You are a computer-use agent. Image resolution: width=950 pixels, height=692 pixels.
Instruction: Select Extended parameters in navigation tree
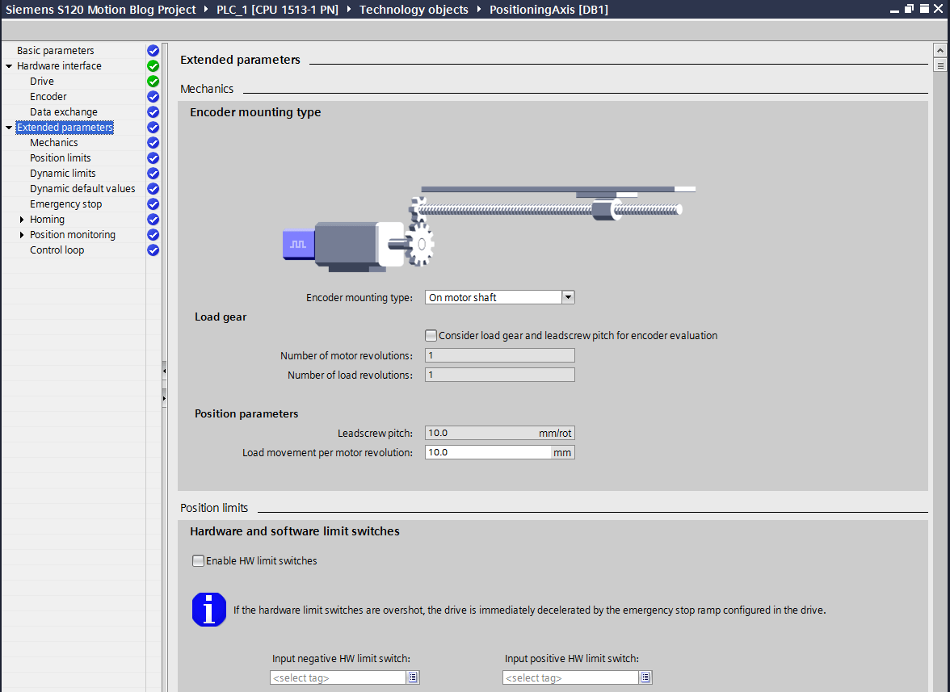coord(65,127)
